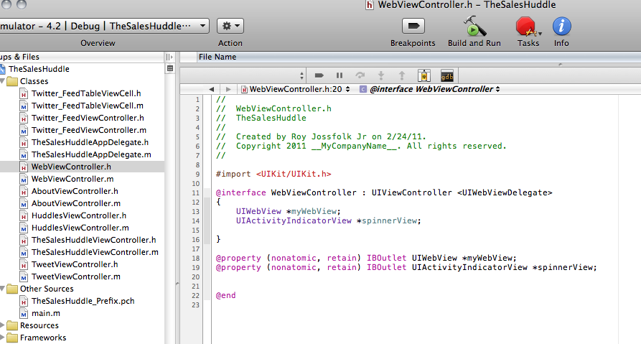Select WebViewController.h in file list
The height and width of the screenshot is (344, 641).
pos(71,167)
